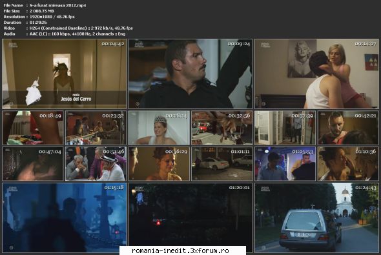Select the frame at 00:18:49

[x=33, y=128]
